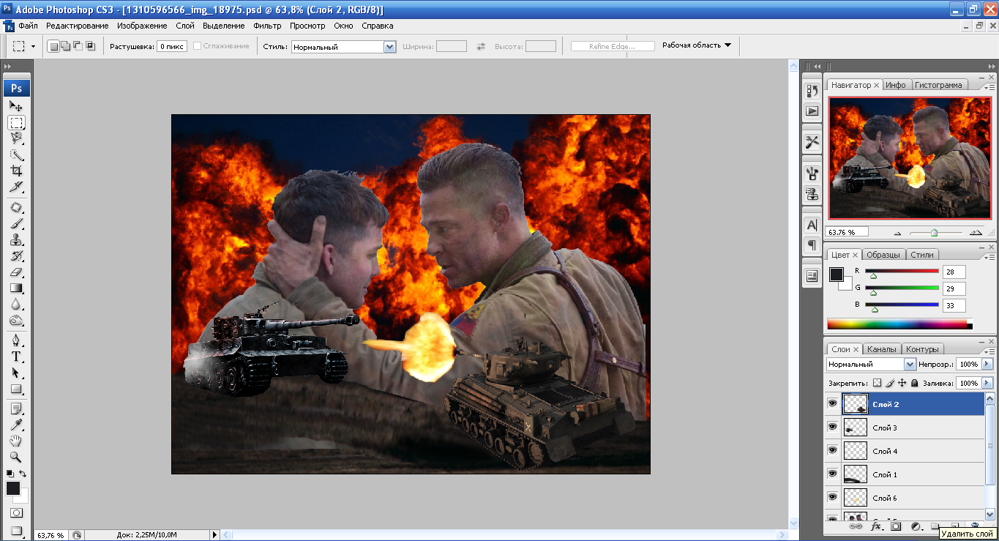
Task: Select the Slice tool
Action: pos(16,187)
